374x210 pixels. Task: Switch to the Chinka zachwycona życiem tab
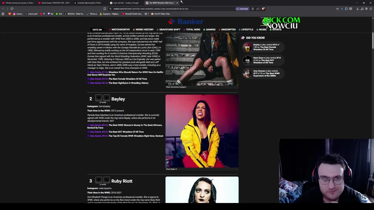click(18, 3)
